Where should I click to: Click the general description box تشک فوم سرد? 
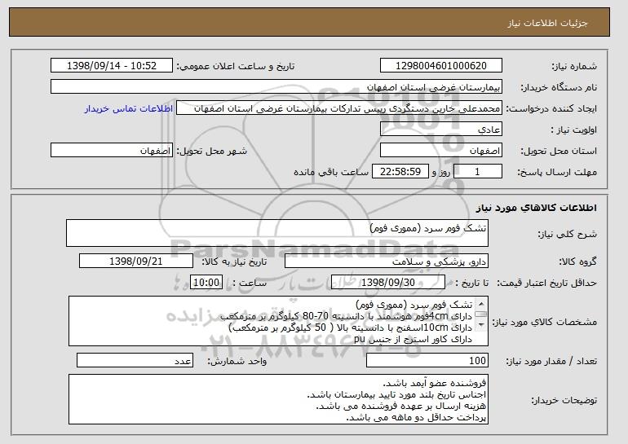[277, 233]
